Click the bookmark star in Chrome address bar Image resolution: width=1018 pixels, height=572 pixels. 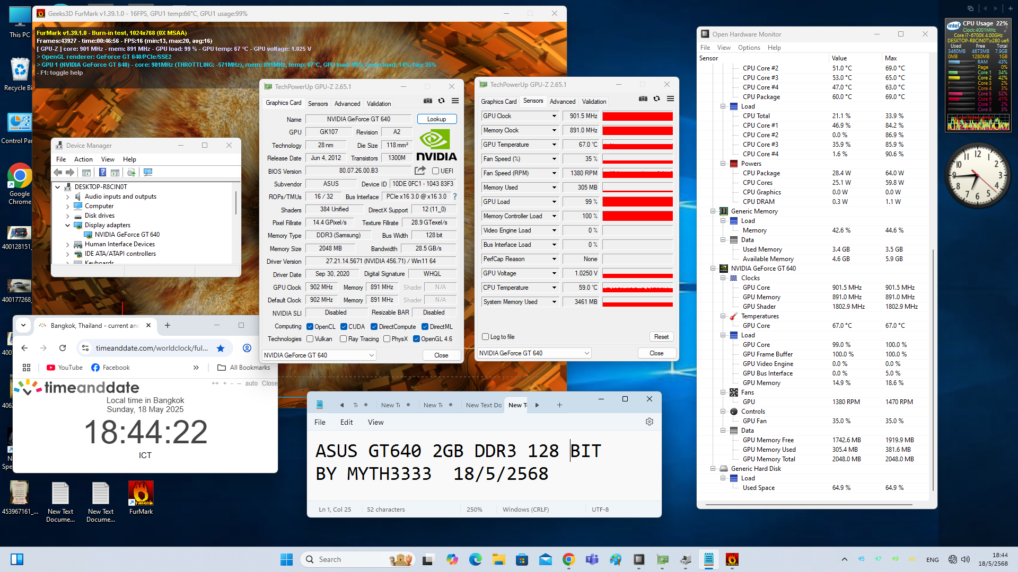click(221, 348)
